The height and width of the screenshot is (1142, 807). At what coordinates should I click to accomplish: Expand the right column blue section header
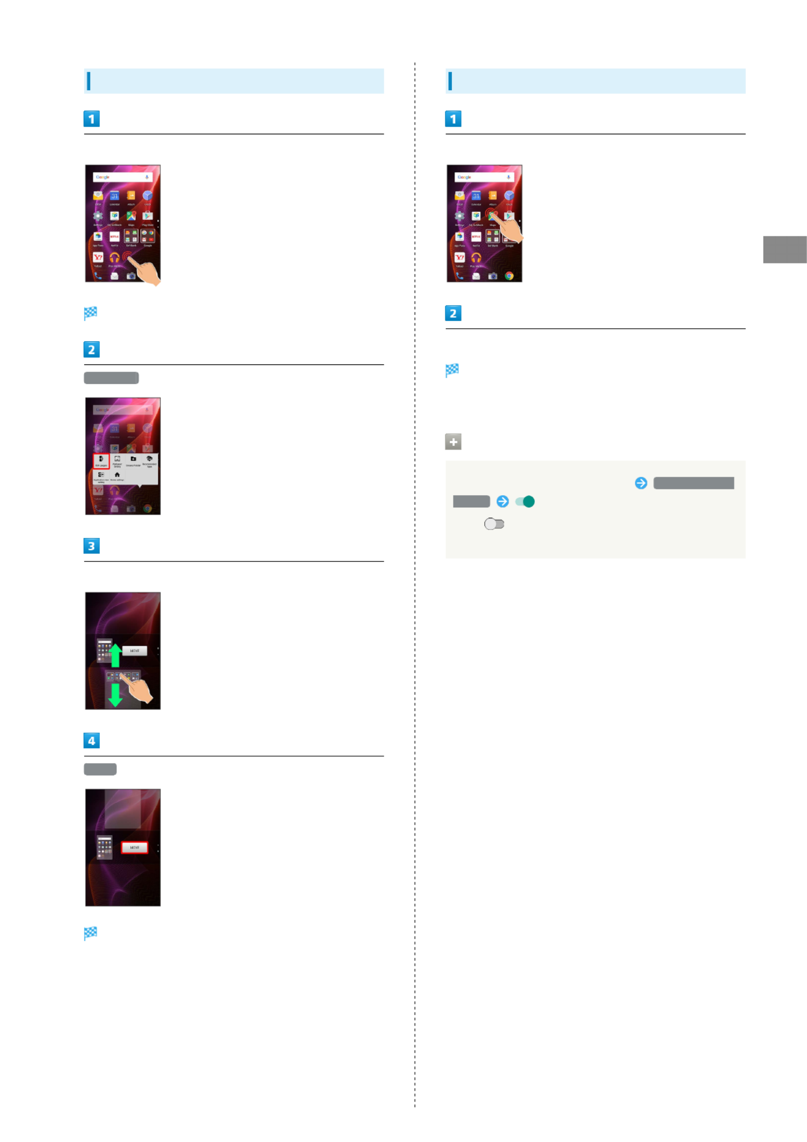pos(595,81)
